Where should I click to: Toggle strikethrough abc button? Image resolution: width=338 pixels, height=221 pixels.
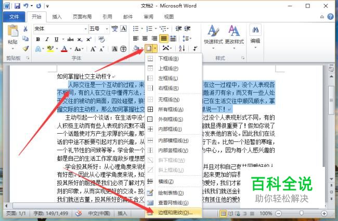pyautogui.click(x=70, y=39)
